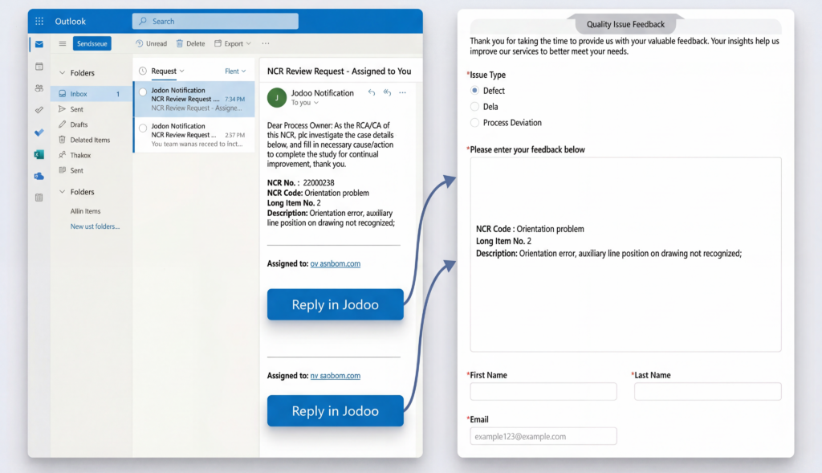The height and width of the screenshot is (473, 822).
Task: Open the Export dropdown in the toolbar
Action: point(233,43)
